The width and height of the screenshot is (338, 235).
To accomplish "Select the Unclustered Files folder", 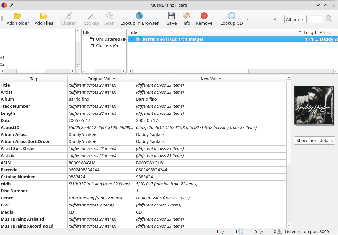I will pos(111,39).
